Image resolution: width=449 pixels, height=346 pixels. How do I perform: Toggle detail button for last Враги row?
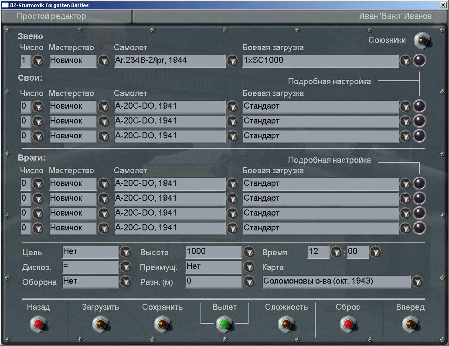click(x=419, y=228)
